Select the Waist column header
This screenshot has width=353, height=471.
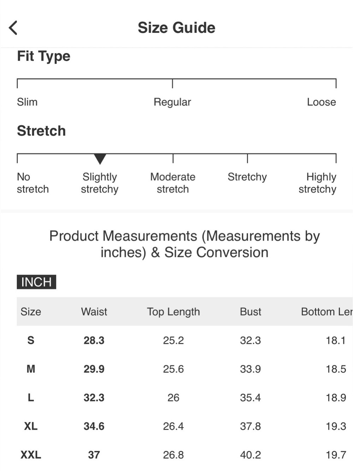click(x=94, y=312)
